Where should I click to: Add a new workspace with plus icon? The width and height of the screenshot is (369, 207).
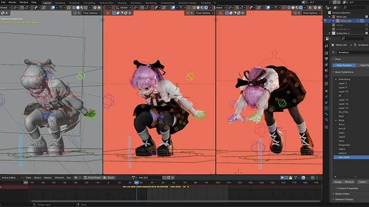pyautogui.click(x=215, y=3)
